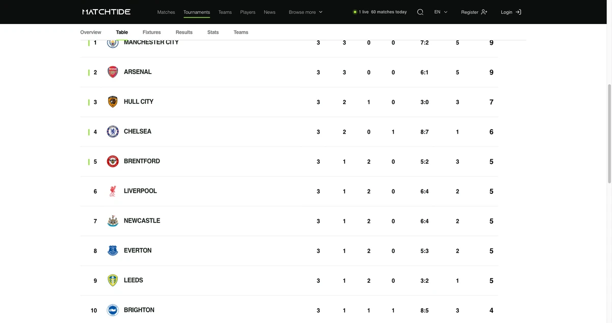Open Matches in the top navigation
The width and height of the screenshot is (612, 323).
point(166,12)
